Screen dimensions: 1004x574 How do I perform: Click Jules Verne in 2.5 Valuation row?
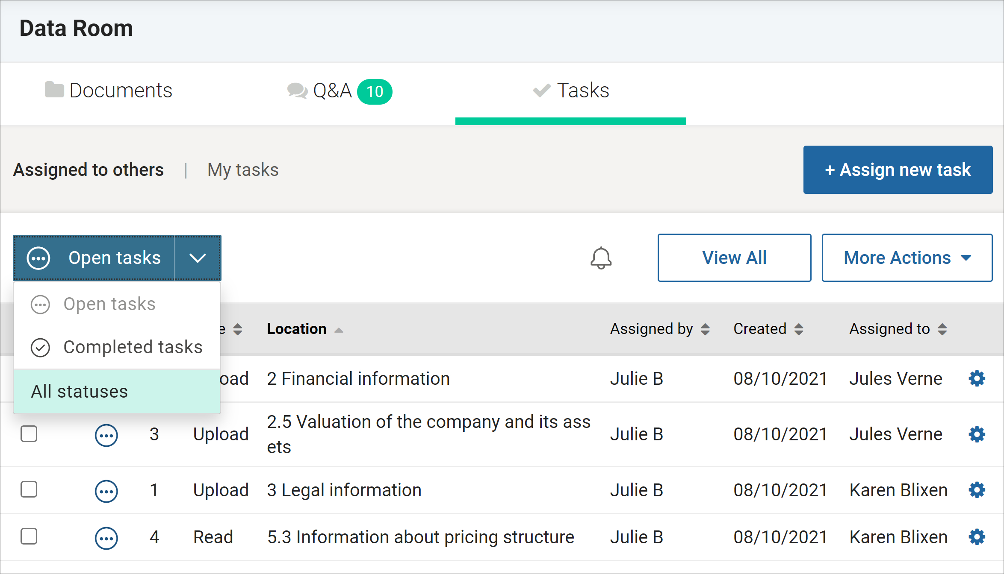[x=896, y=434]
